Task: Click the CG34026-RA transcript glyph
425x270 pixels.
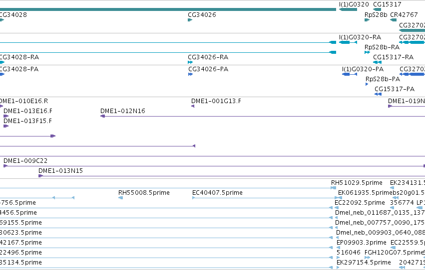Action: [x=190, y=62]
